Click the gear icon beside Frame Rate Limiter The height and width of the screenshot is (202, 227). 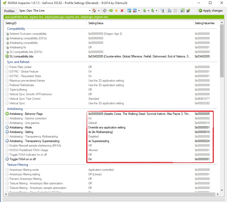pyautogui.click(x=7, y=67)
